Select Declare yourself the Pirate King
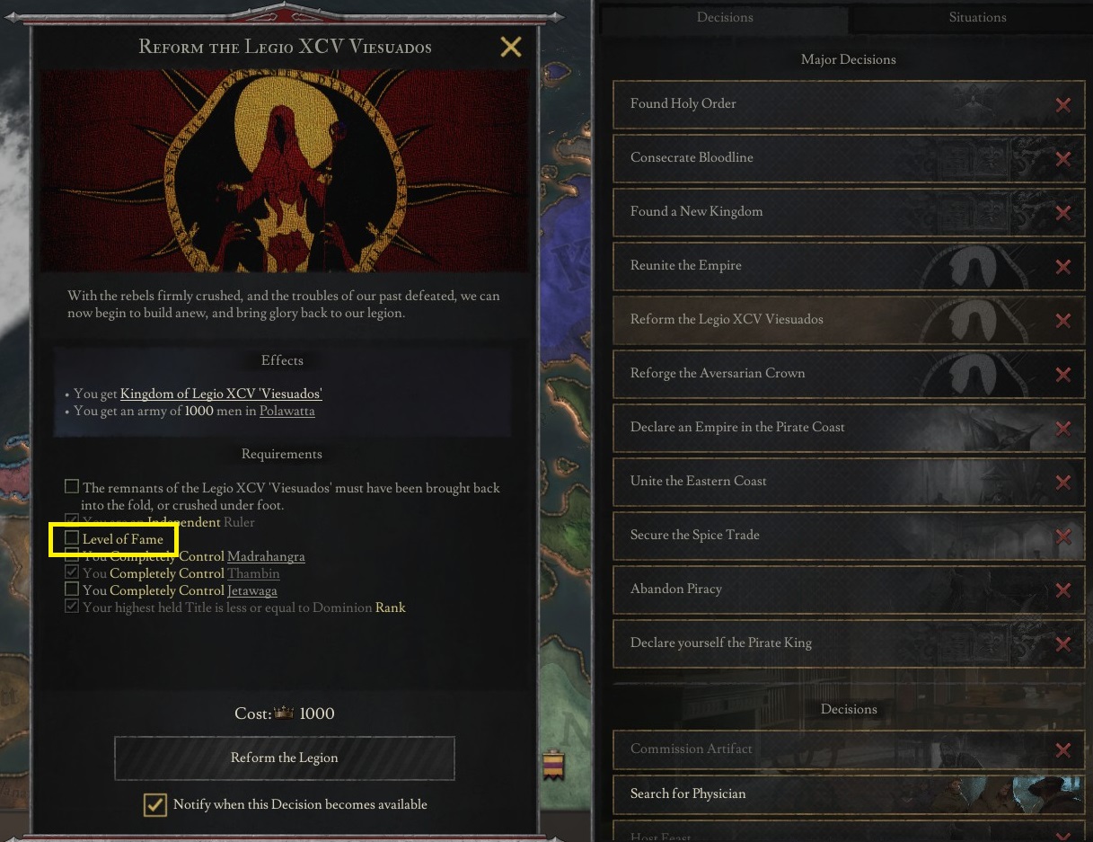The width and height of the screenshot is (1093, 842). click(x=849, y=643)
